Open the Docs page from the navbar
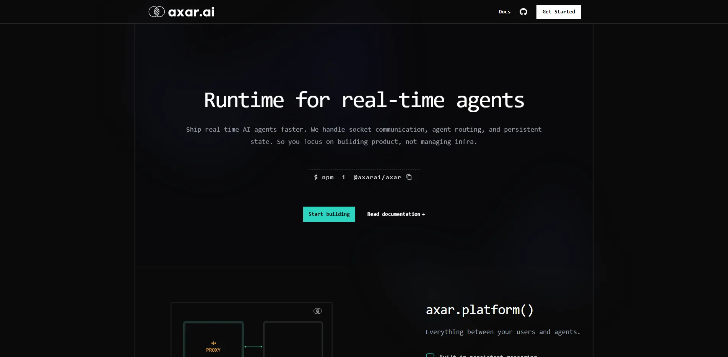The width and height of the screenshot is (728, 357). pyautogui.click(x=504, y=11)
